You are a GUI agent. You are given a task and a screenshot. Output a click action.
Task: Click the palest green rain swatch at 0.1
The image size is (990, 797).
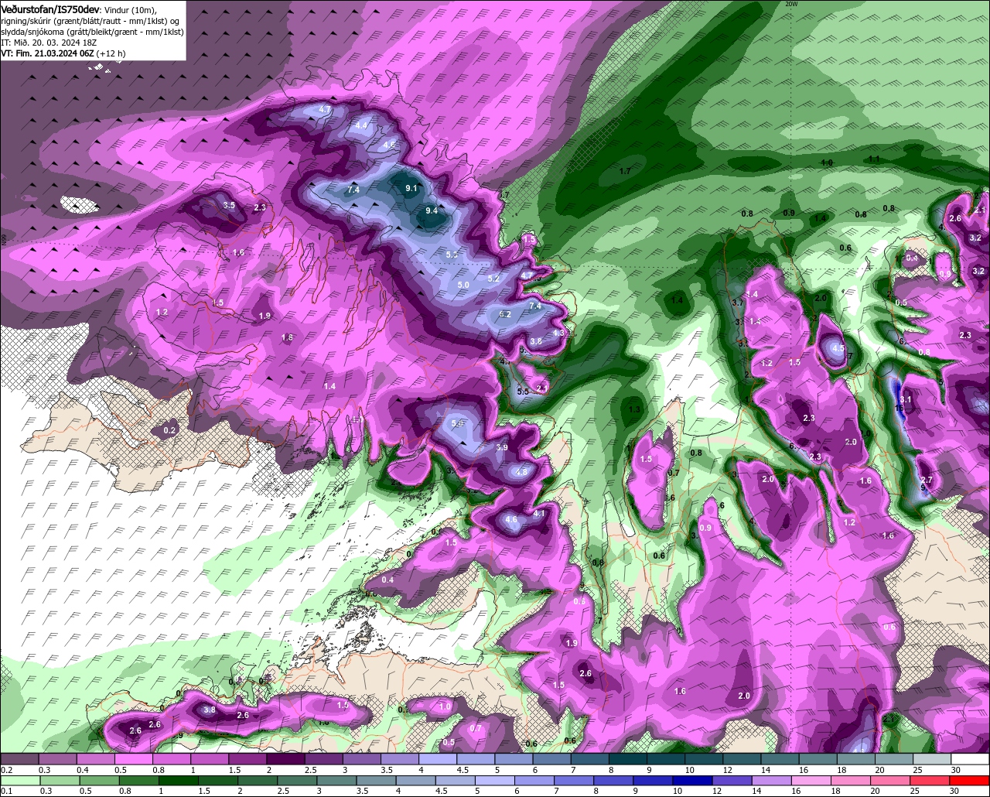[x=20, y=780]
